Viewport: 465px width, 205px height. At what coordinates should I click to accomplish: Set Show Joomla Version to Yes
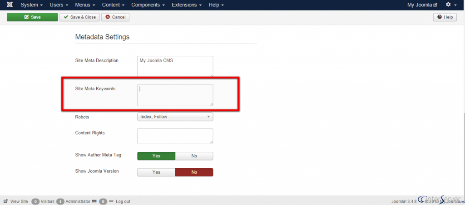pyautogui.click(x=156, y=172)
